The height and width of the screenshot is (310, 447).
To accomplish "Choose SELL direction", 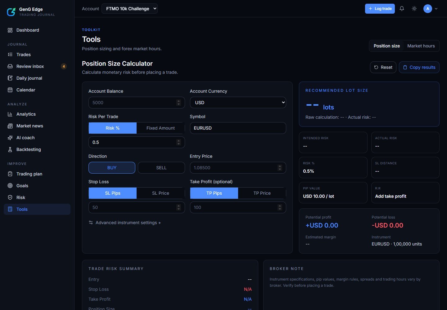I will pos(161,168).
